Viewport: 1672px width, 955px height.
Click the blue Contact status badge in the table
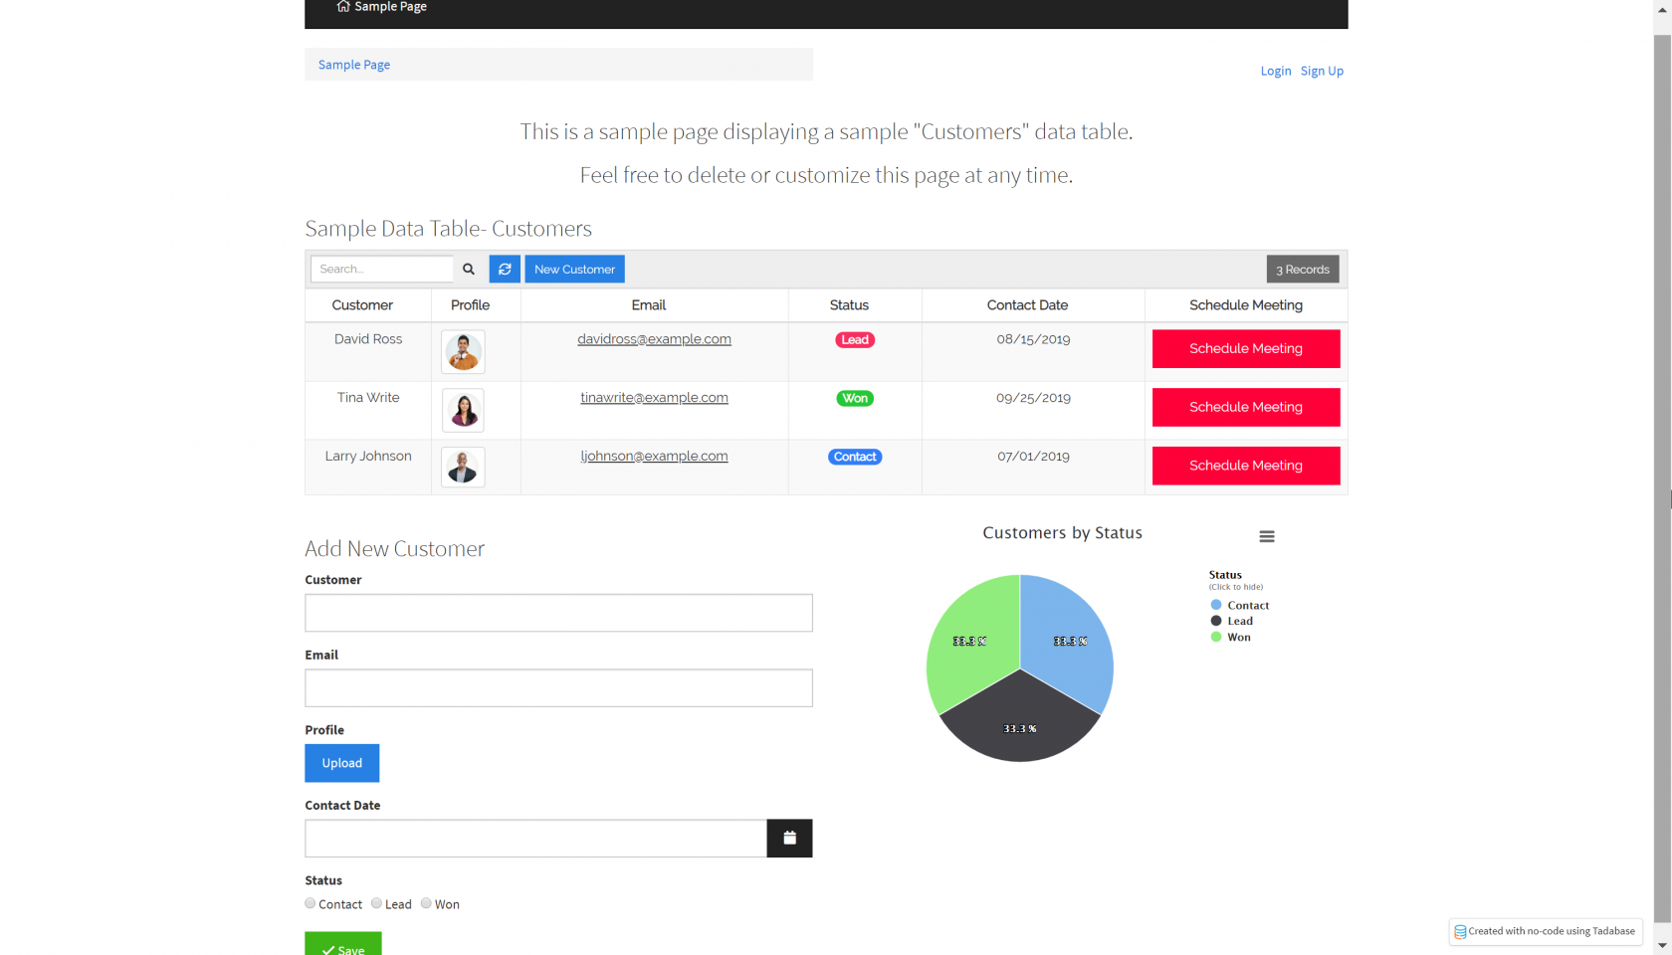pyautogui.click(x=855, y=457)
